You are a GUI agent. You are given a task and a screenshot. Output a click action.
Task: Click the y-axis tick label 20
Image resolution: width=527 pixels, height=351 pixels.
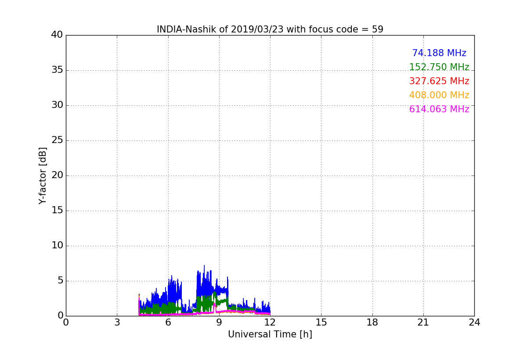pyautogui.click(x=57, y=175)
